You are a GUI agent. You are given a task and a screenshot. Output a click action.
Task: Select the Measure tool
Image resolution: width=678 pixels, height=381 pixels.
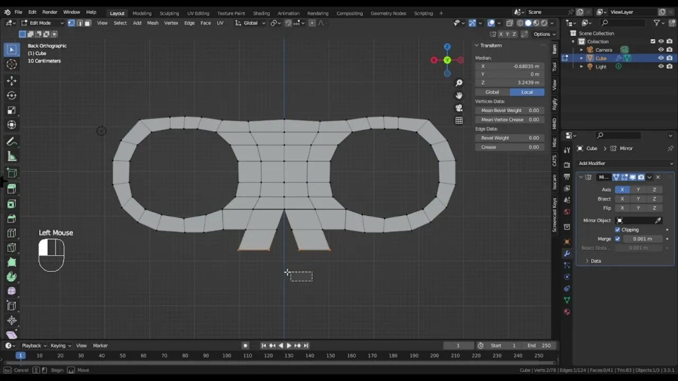[x=11, y=157]
